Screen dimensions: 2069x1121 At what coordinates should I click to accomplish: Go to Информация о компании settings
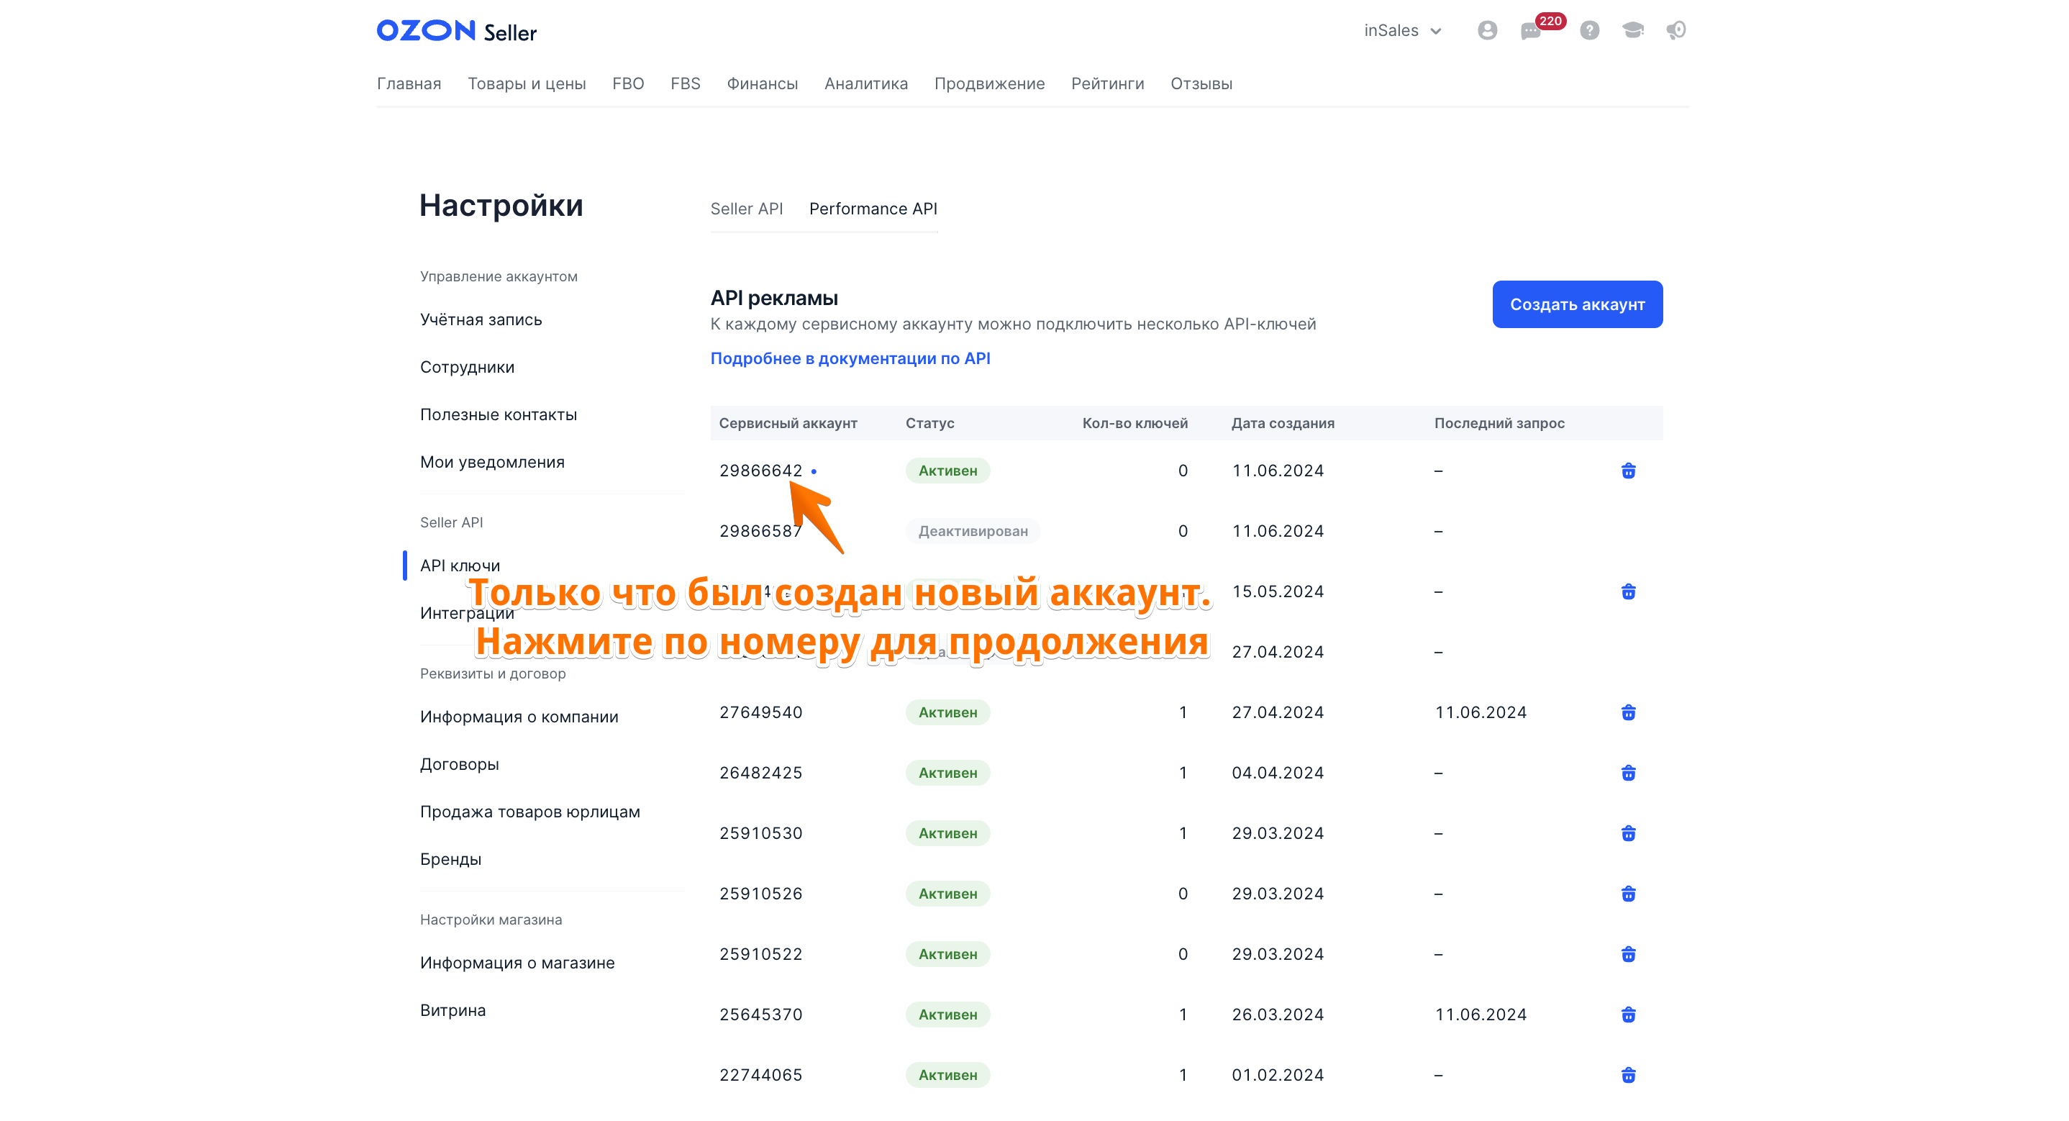[x=519, y=717]
